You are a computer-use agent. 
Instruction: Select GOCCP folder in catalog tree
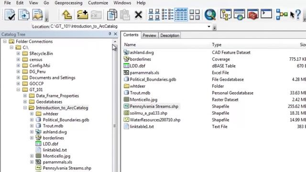point(36,84)
